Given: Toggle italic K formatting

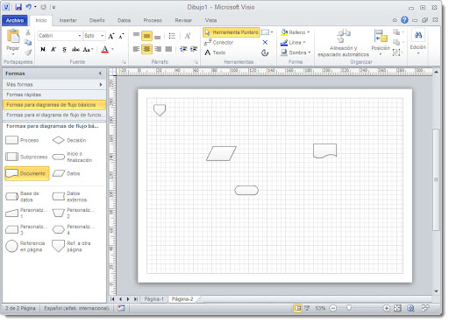Looking at the screenshot, I should coord(53,49).
